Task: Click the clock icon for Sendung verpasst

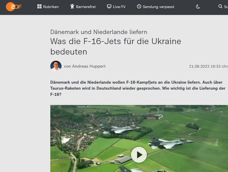Action: 139,6
